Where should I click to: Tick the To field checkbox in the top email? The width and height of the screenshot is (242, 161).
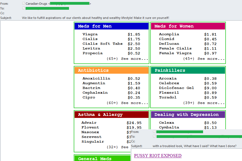pyautogui.click(x=24, y=8)
